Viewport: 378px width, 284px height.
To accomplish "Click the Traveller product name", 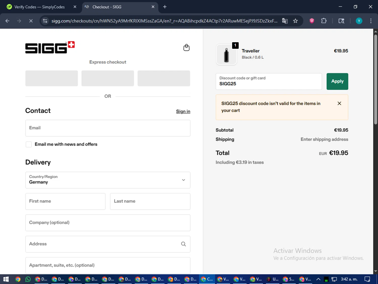I will [250, 51].
